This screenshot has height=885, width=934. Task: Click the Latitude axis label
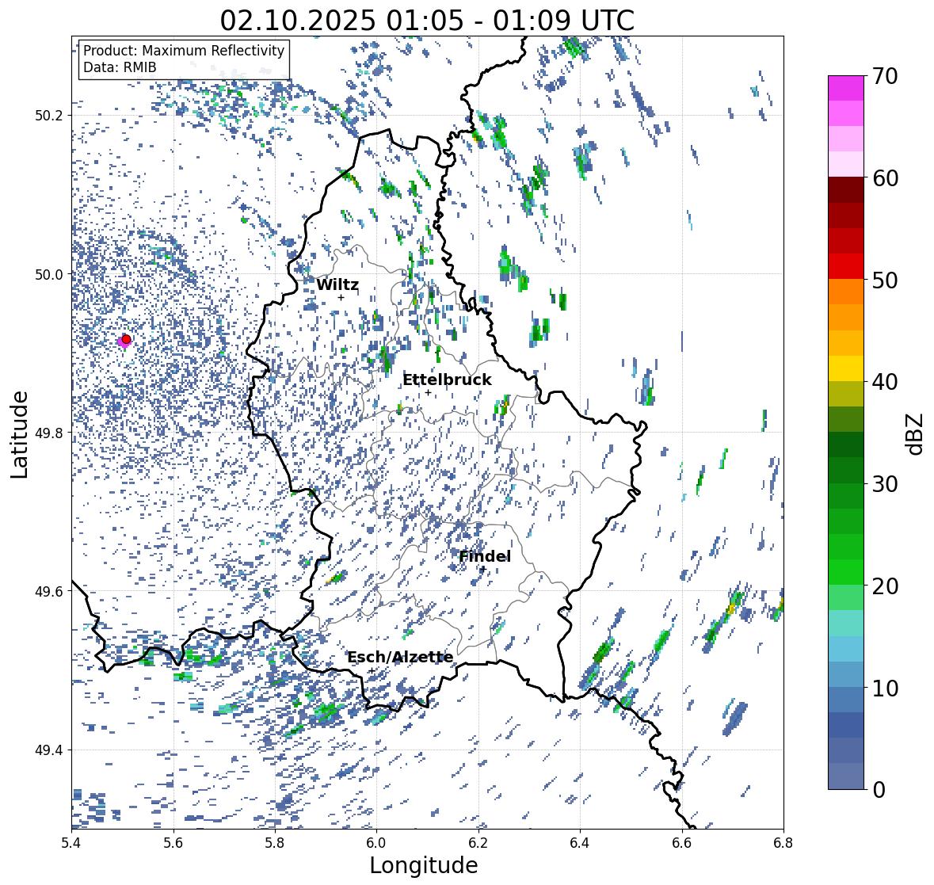[19, 434]
